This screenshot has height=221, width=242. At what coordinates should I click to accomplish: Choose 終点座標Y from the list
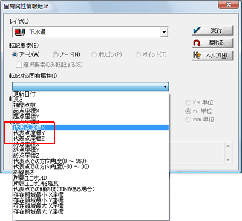coord(91,150)
